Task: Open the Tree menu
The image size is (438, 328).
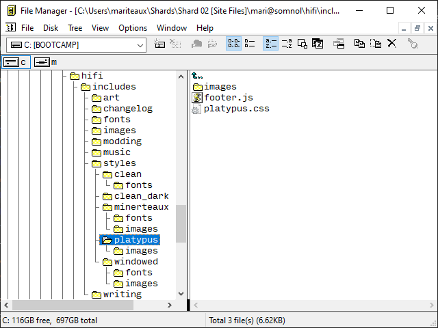Action: point(75,28)
